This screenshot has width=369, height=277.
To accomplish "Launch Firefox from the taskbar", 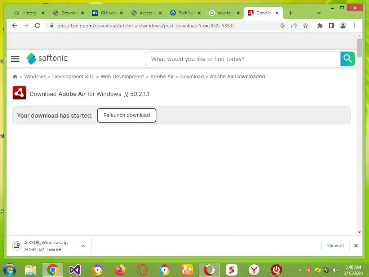I will [120, 270].
